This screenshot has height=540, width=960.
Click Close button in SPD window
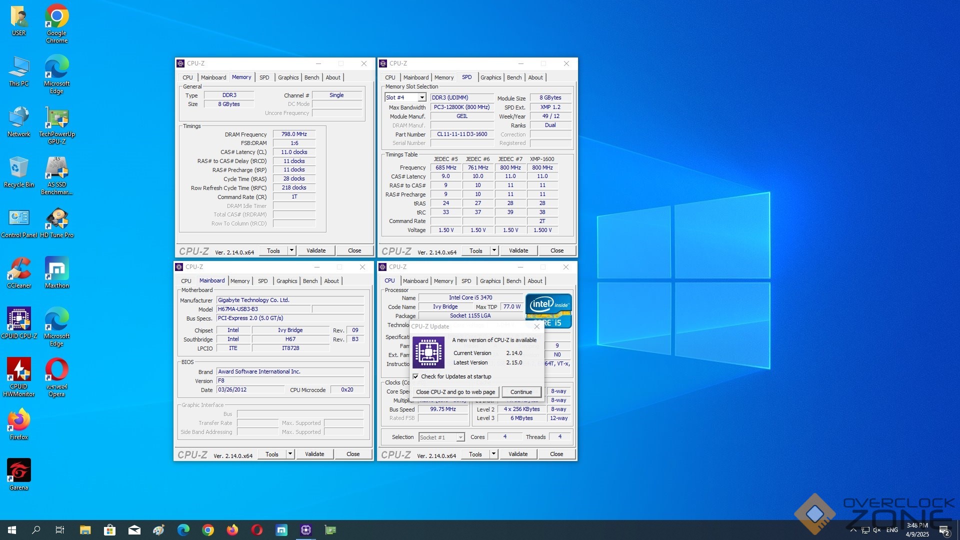click(557, 250)
